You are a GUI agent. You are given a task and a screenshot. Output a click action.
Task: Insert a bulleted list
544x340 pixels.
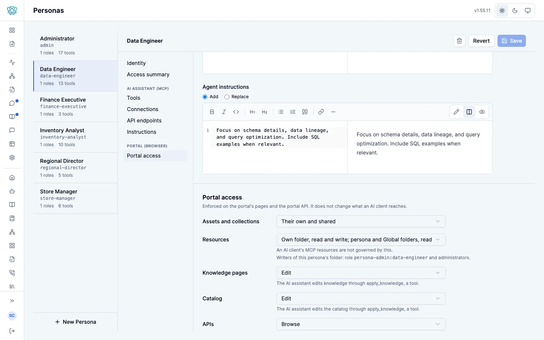pyautogui.click(x=281, y=112)
